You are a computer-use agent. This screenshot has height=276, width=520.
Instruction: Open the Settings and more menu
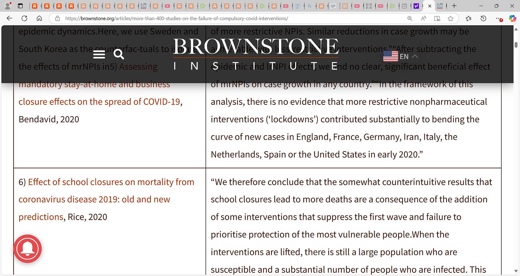(498, 19)
